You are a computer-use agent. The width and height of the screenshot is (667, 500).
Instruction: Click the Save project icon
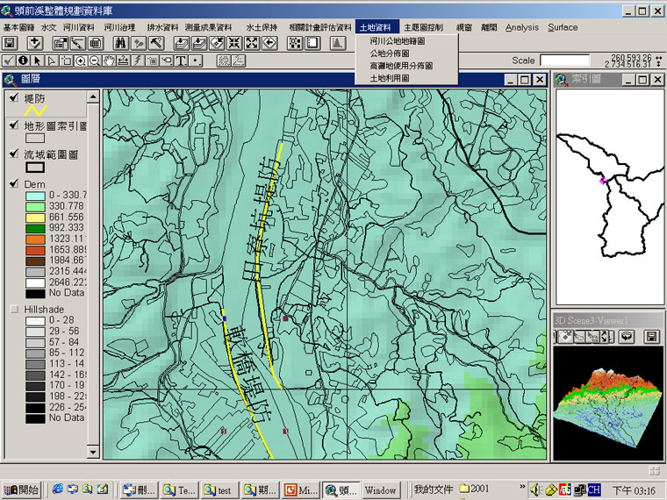pos(10,43)
